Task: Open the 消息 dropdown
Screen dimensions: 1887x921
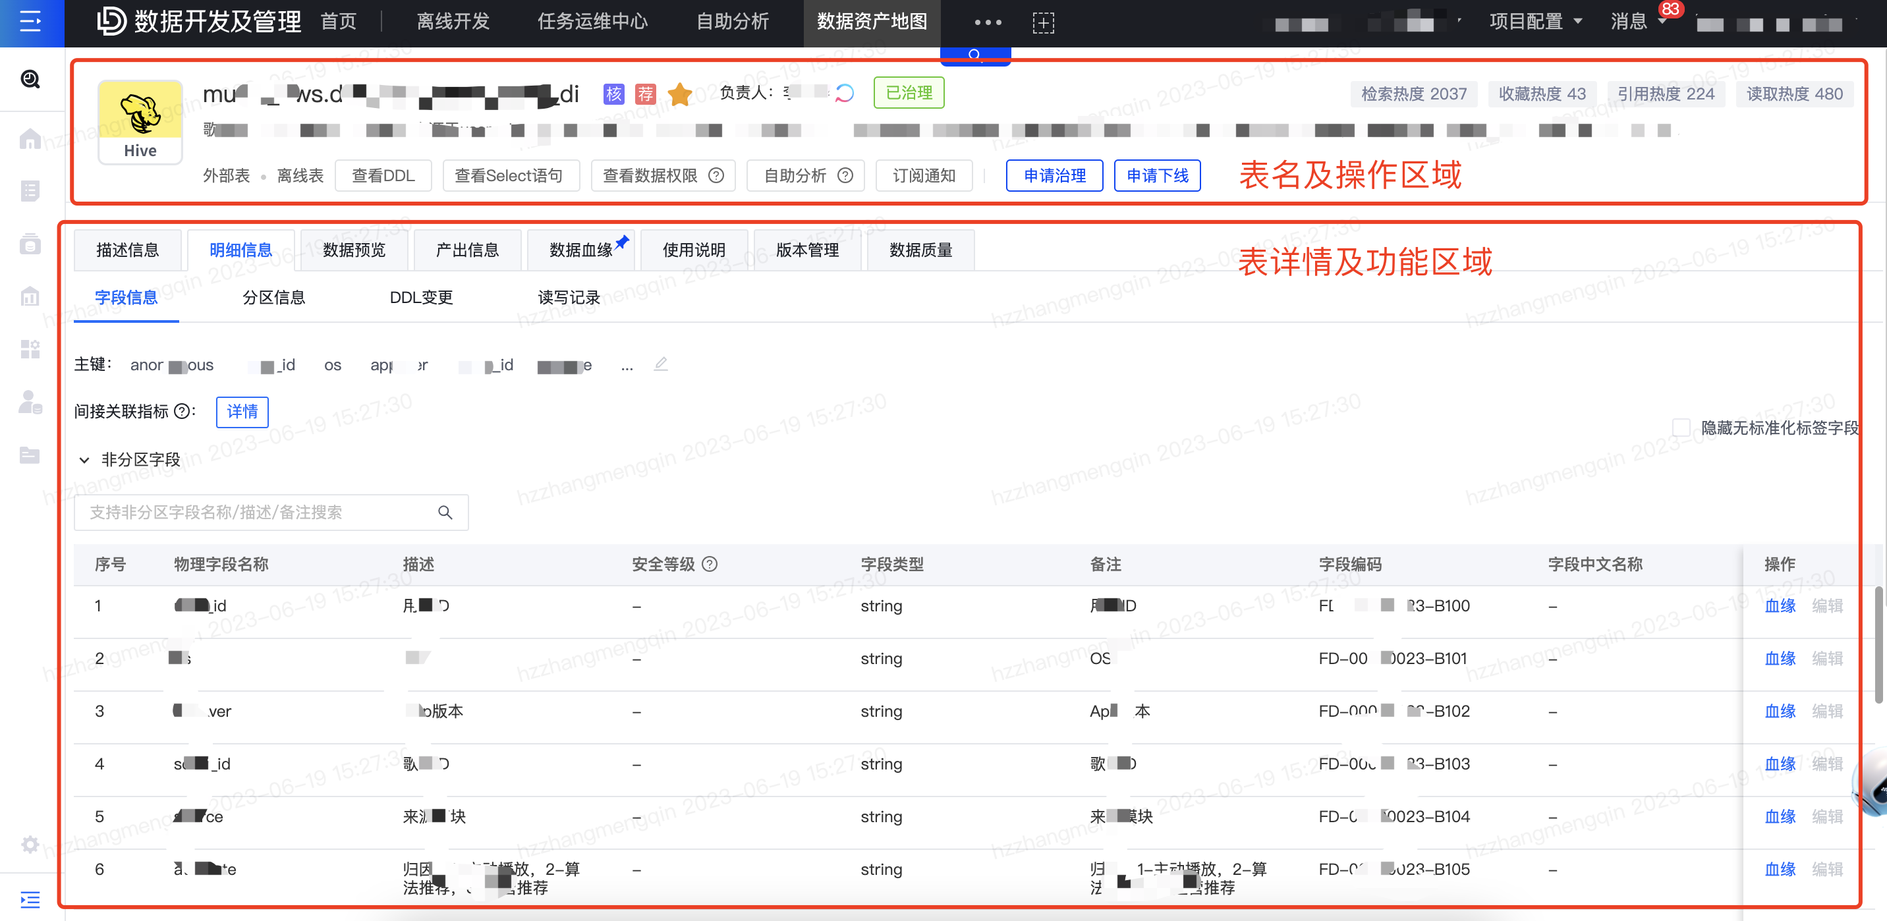Action: tap(1638, 21)
